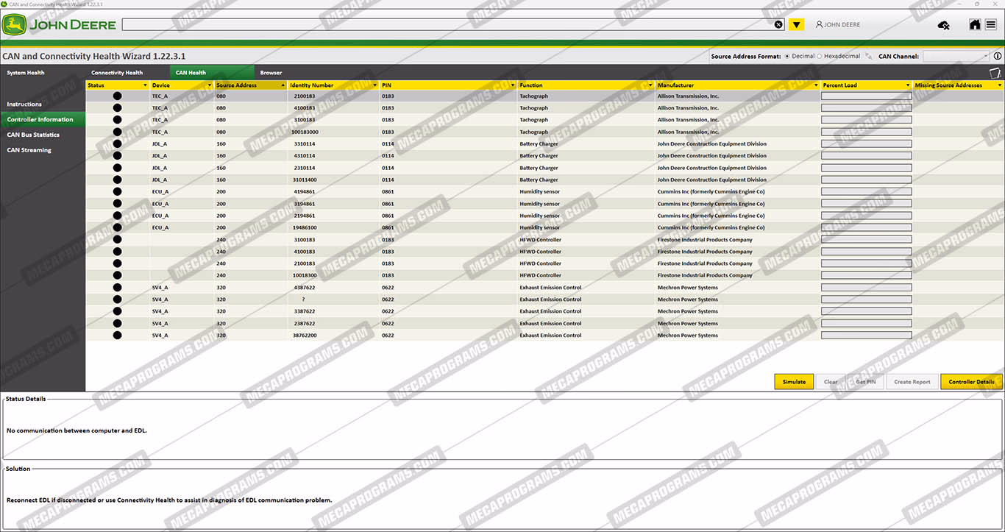Expand the yellow search dropdown arrow

click(x=796, y=25)
